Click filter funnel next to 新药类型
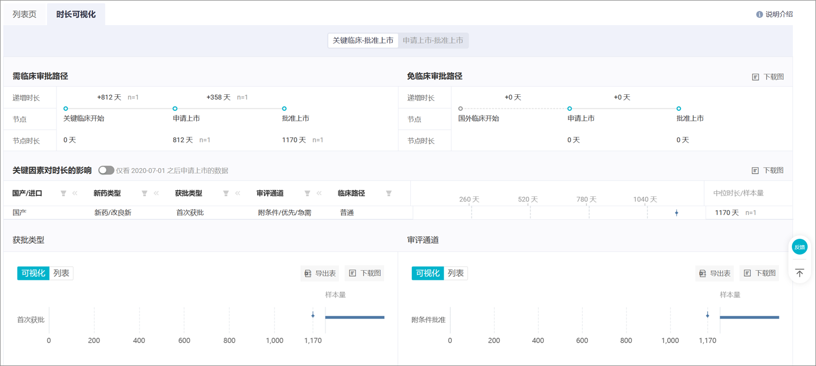 (145, 193)
